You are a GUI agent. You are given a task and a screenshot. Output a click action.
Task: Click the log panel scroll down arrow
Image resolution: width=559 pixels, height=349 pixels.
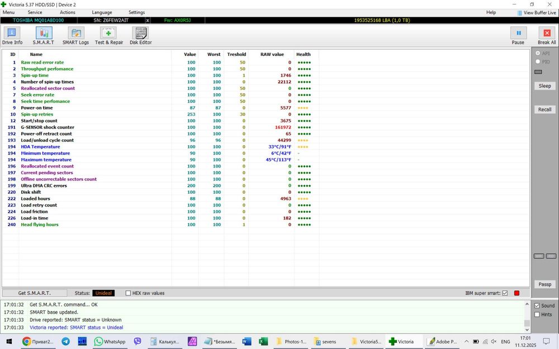pyautogui.click(x=527, y=330)
